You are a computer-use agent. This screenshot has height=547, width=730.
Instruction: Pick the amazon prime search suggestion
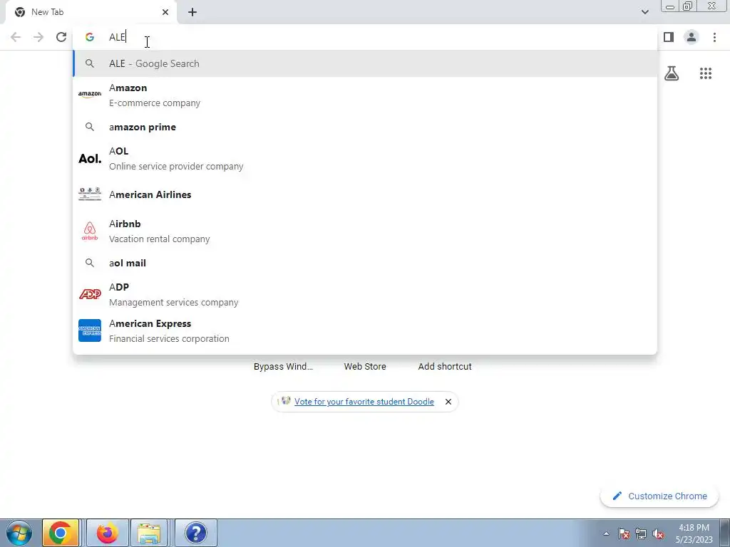click(365, 127)
